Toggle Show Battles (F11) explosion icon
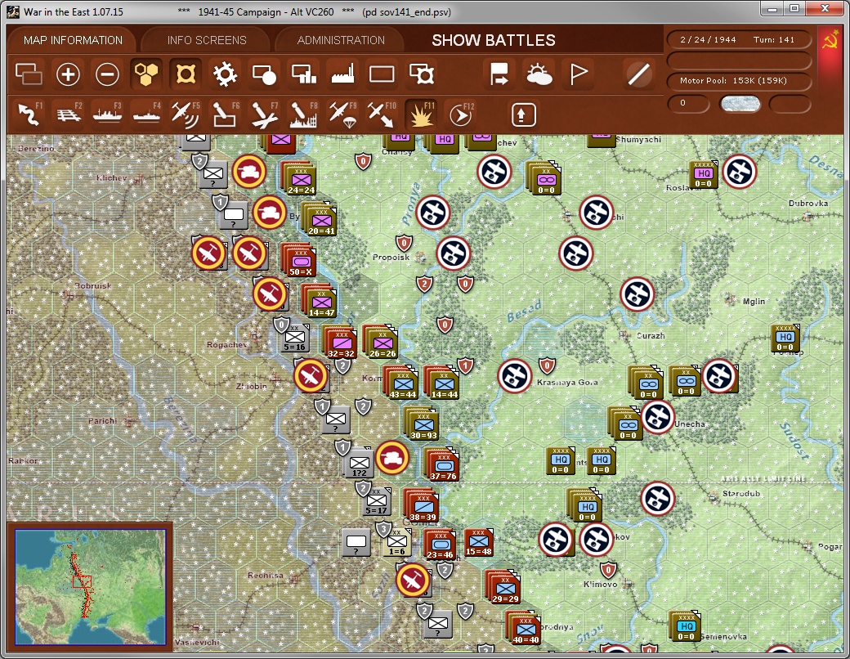Viewport: 850px width, 659px height. pyautogui.click(x=421, y=114)
